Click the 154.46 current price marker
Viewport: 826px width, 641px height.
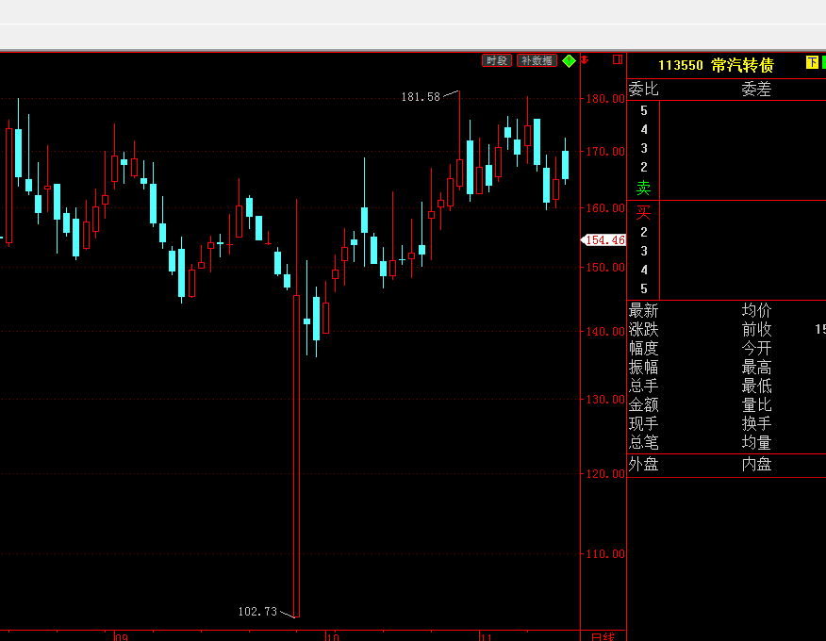(x=603, y=240)
